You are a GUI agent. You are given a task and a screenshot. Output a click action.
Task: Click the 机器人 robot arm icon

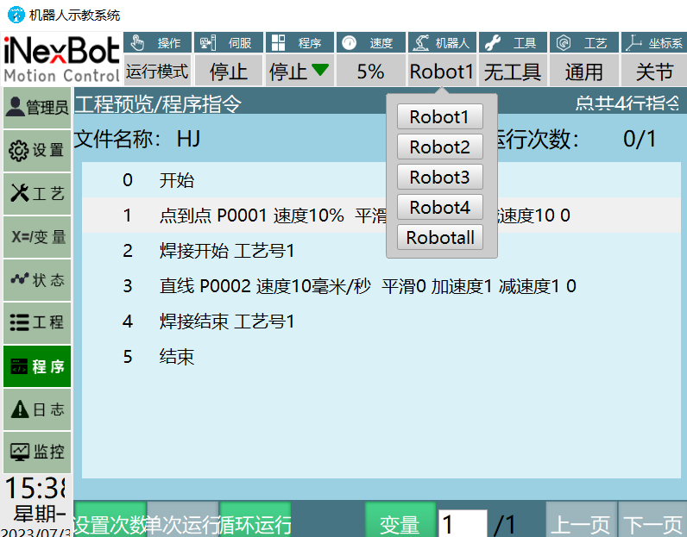point(420,42)
